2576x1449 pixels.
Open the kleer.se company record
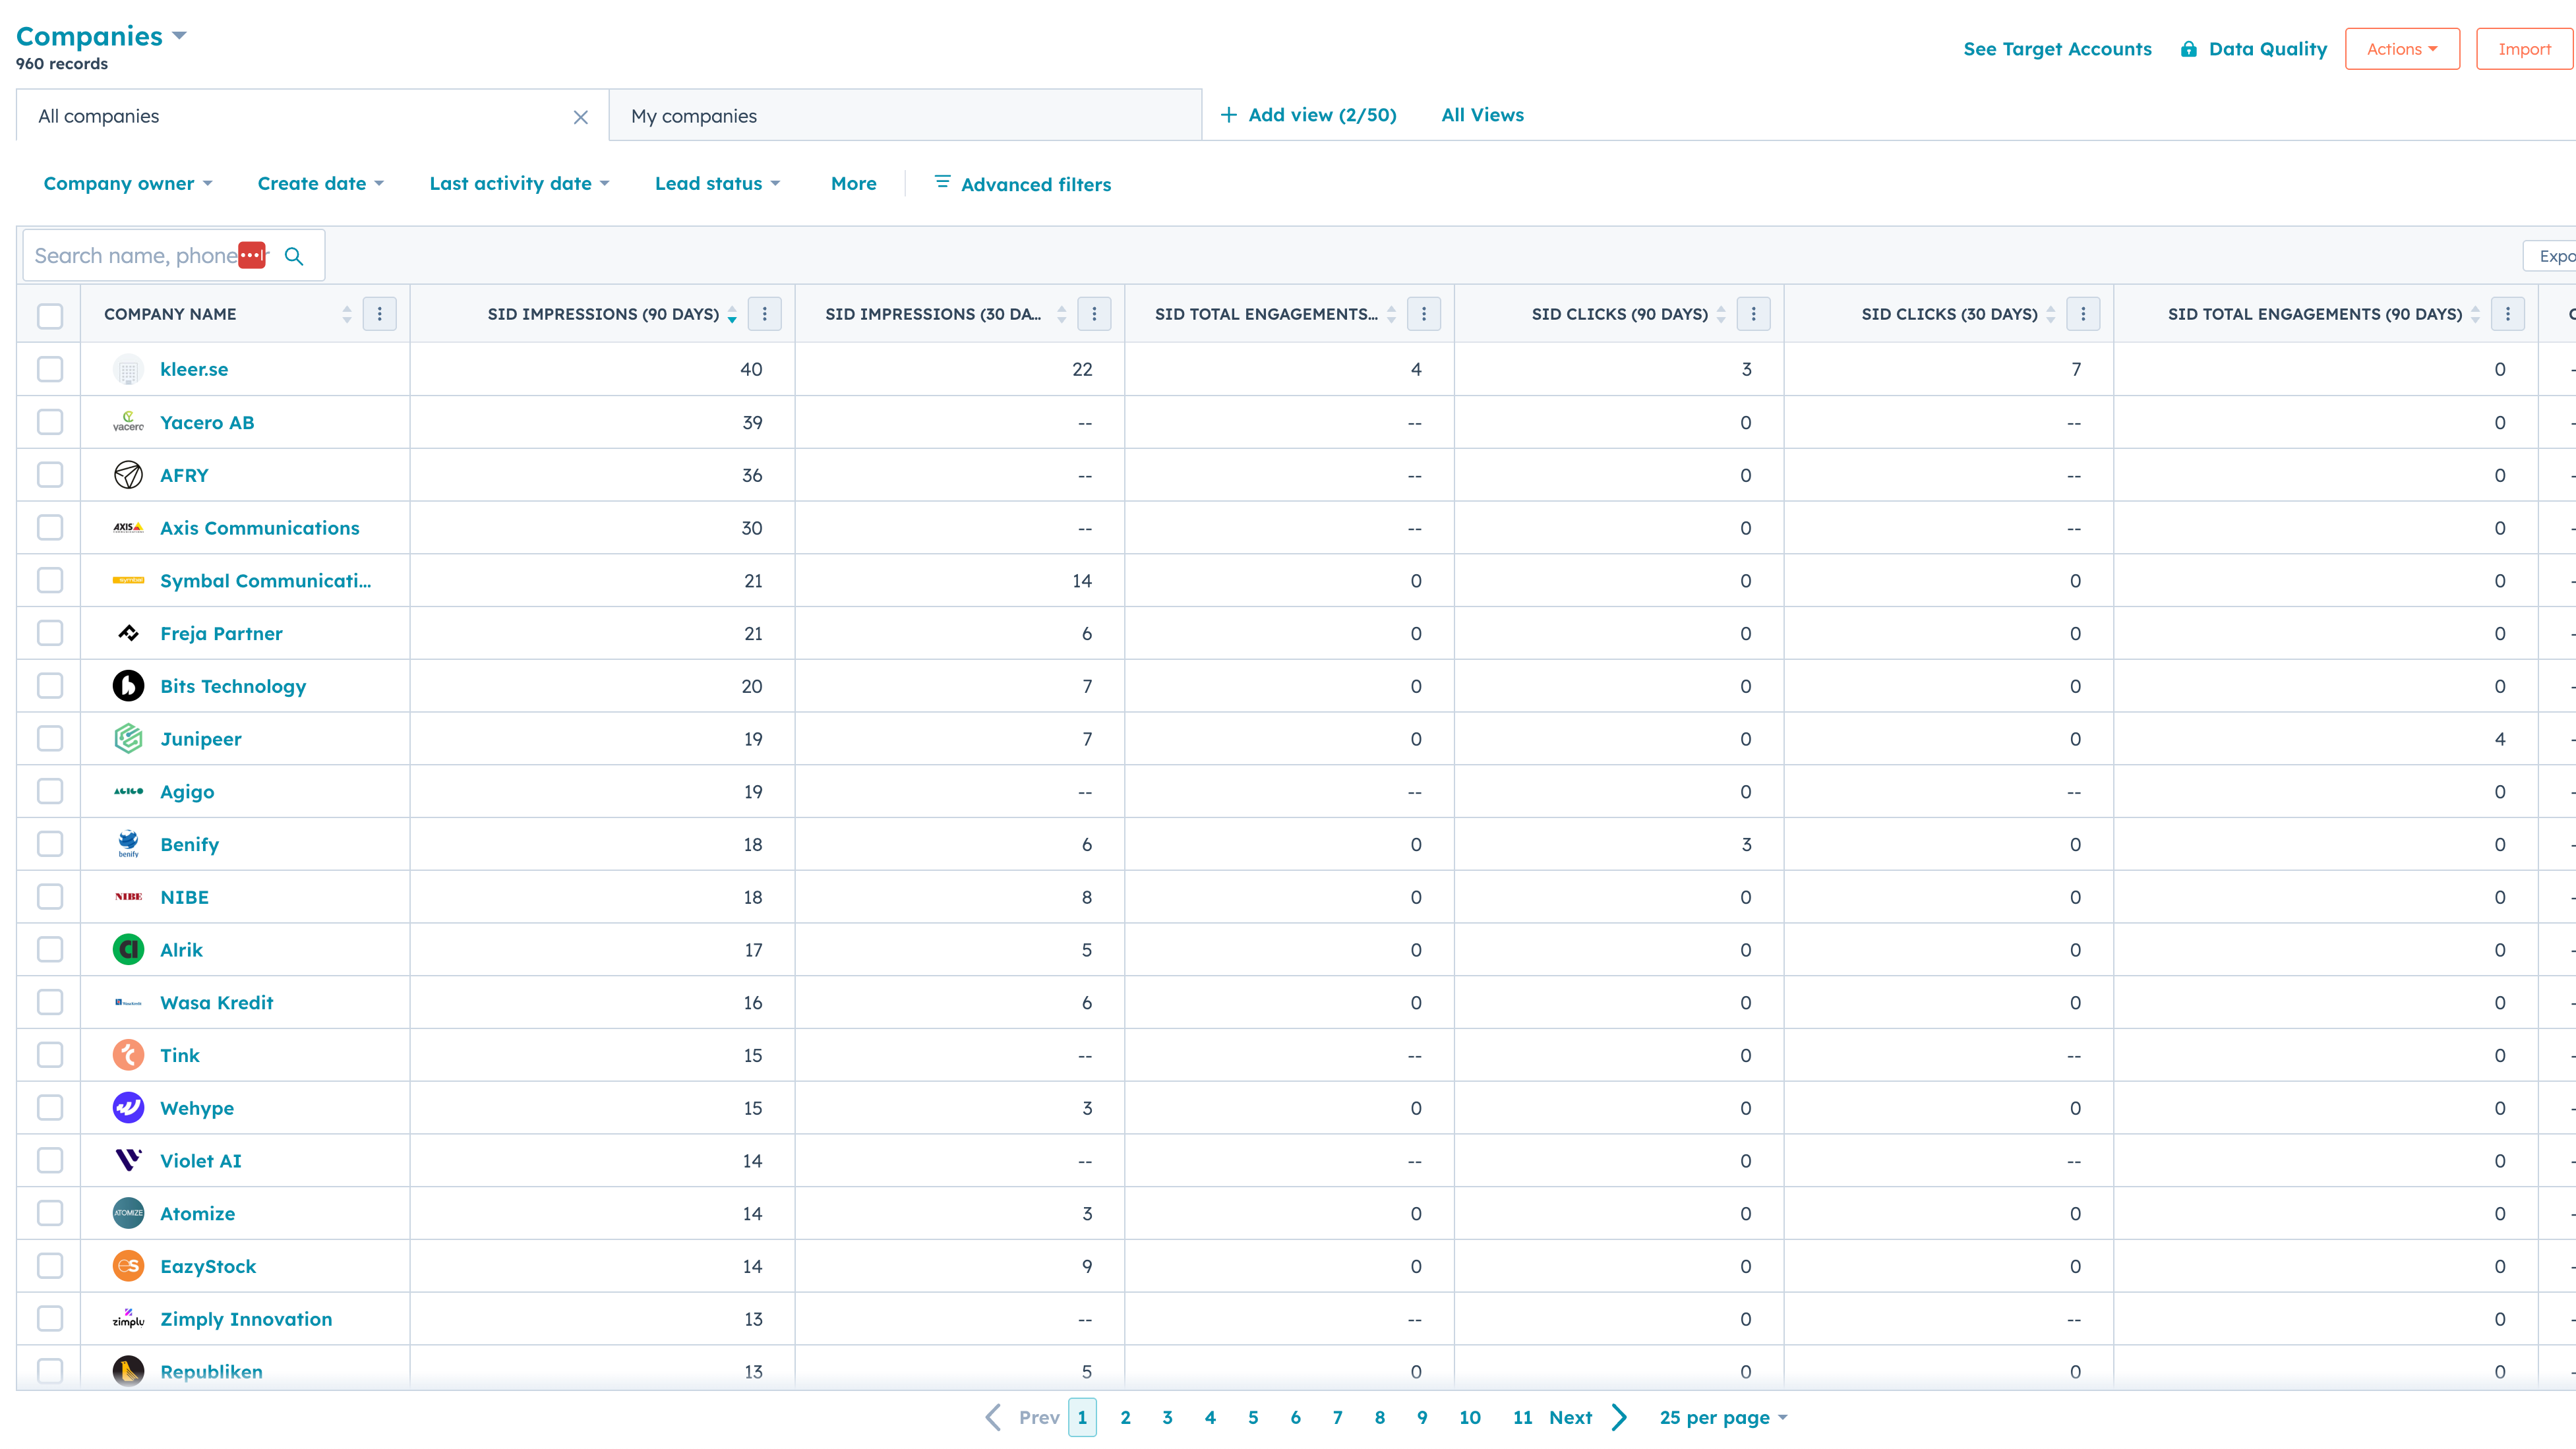(194, 369)
